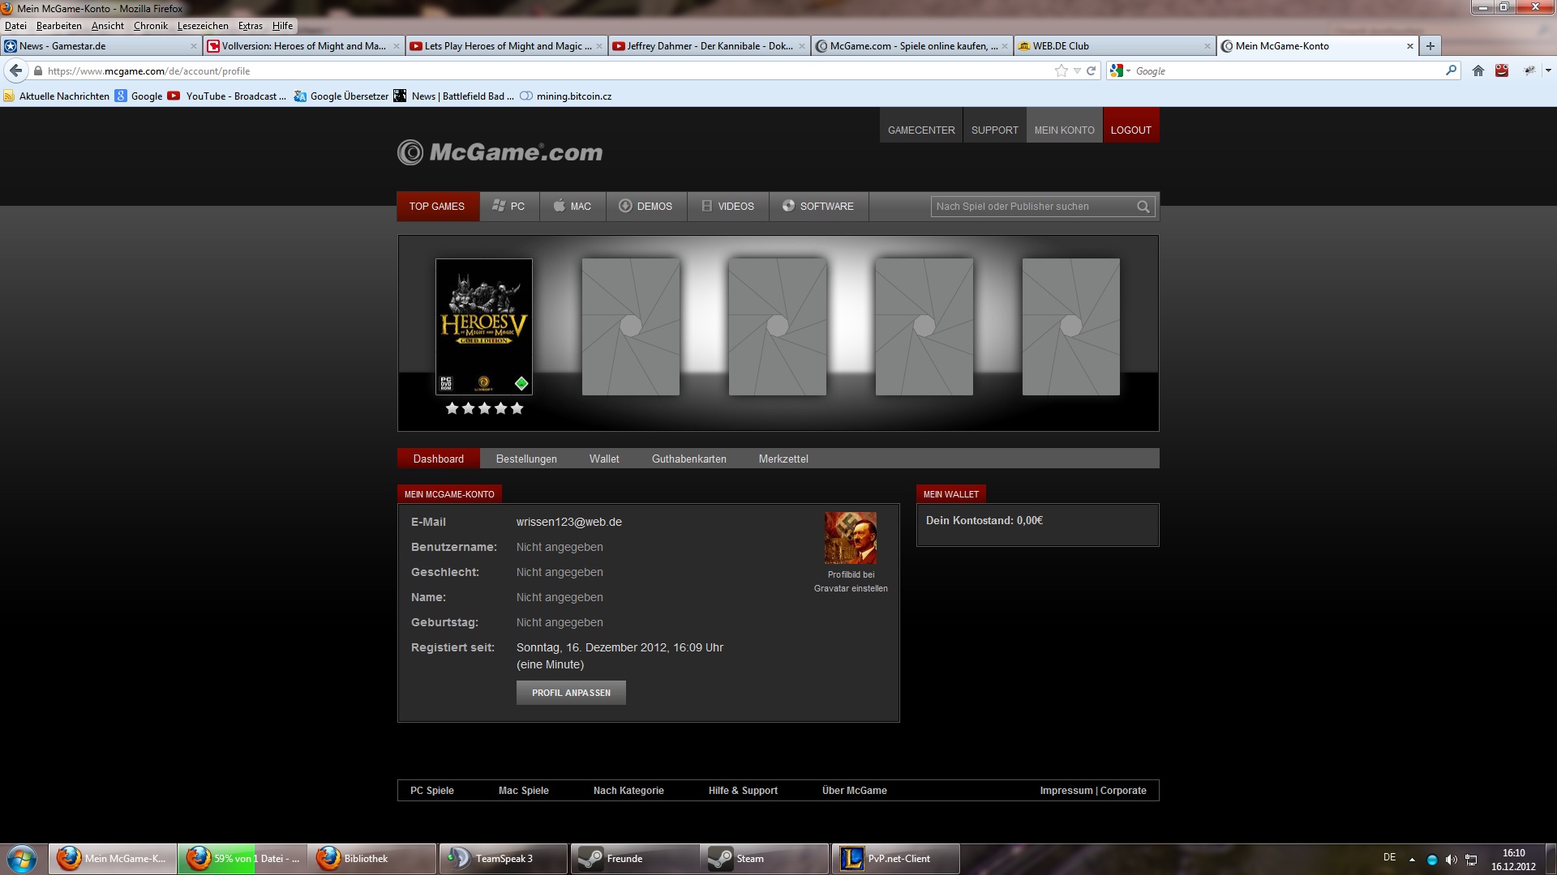Click the Impressum footer link

(1066, 791)
